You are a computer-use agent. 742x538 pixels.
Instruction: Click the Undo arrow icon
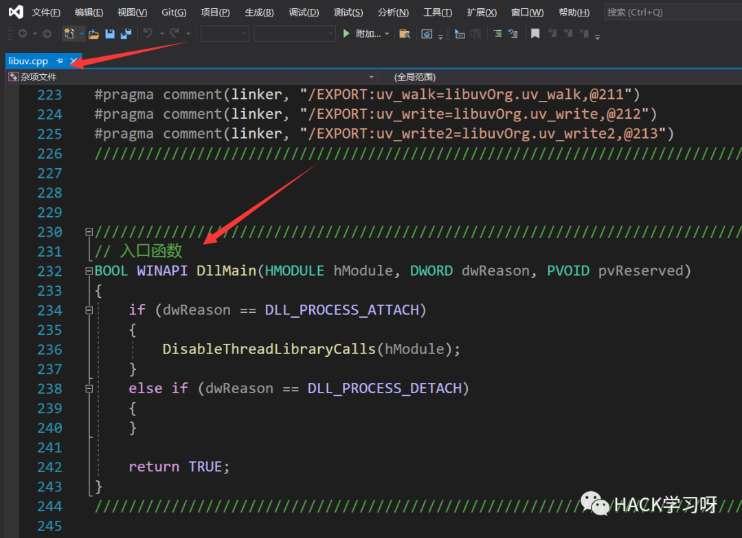coord(148,33)
